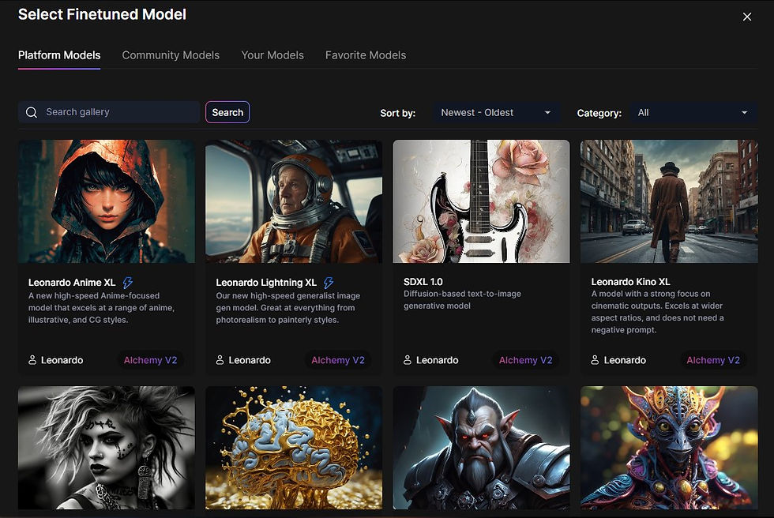This screenshot has height=518, width=774.
Task: Switch to the Your Models tab
Action: point(272,55)
